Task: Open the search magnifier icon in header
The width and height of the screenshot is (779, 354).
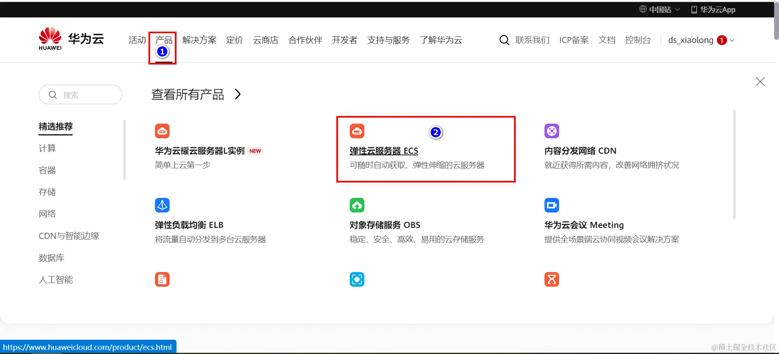Action: tap(504, 40)
